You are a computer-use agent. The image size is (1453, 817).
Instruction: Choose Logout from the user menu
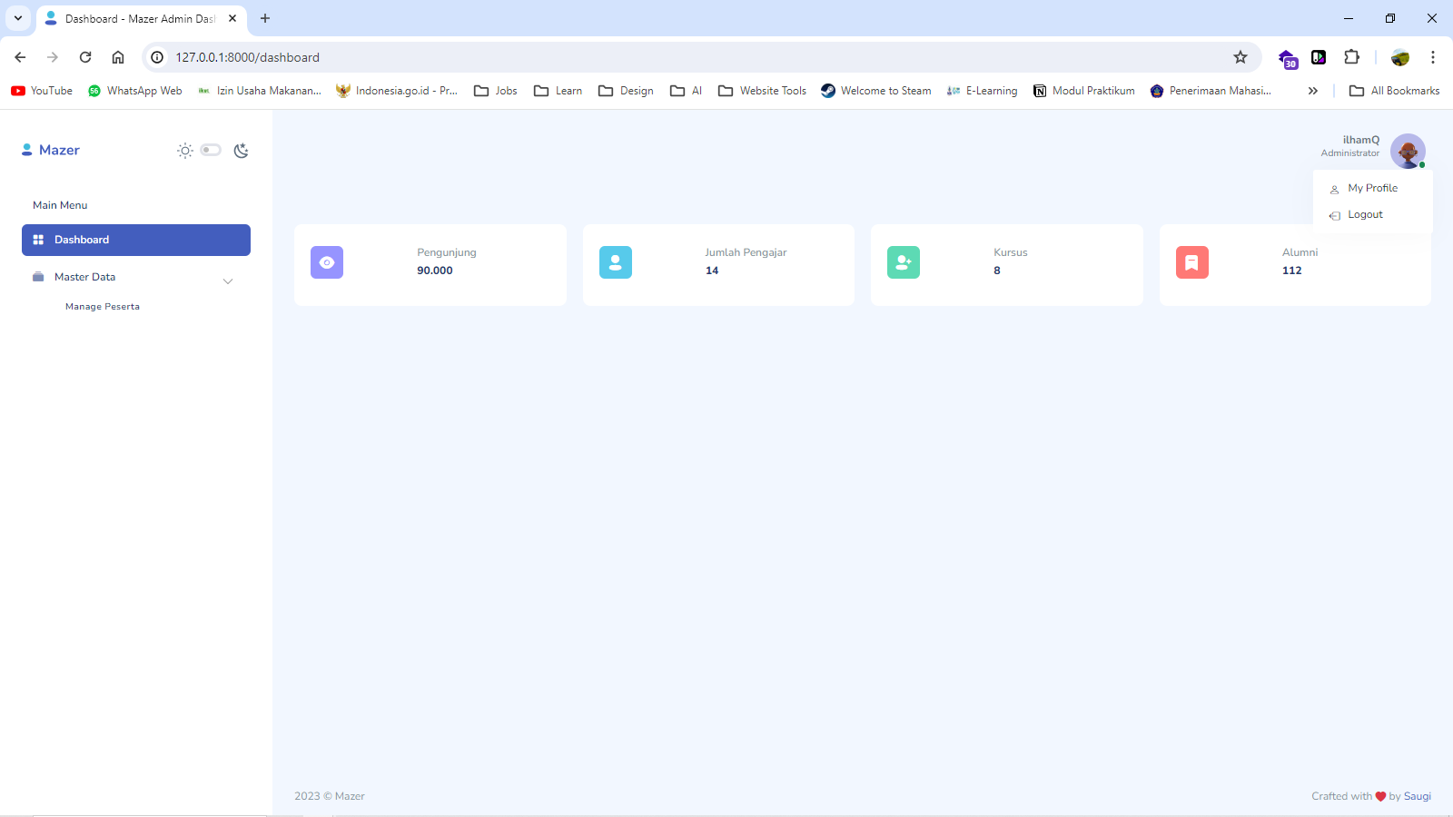pyautogui.click(x=1365, y=215)
